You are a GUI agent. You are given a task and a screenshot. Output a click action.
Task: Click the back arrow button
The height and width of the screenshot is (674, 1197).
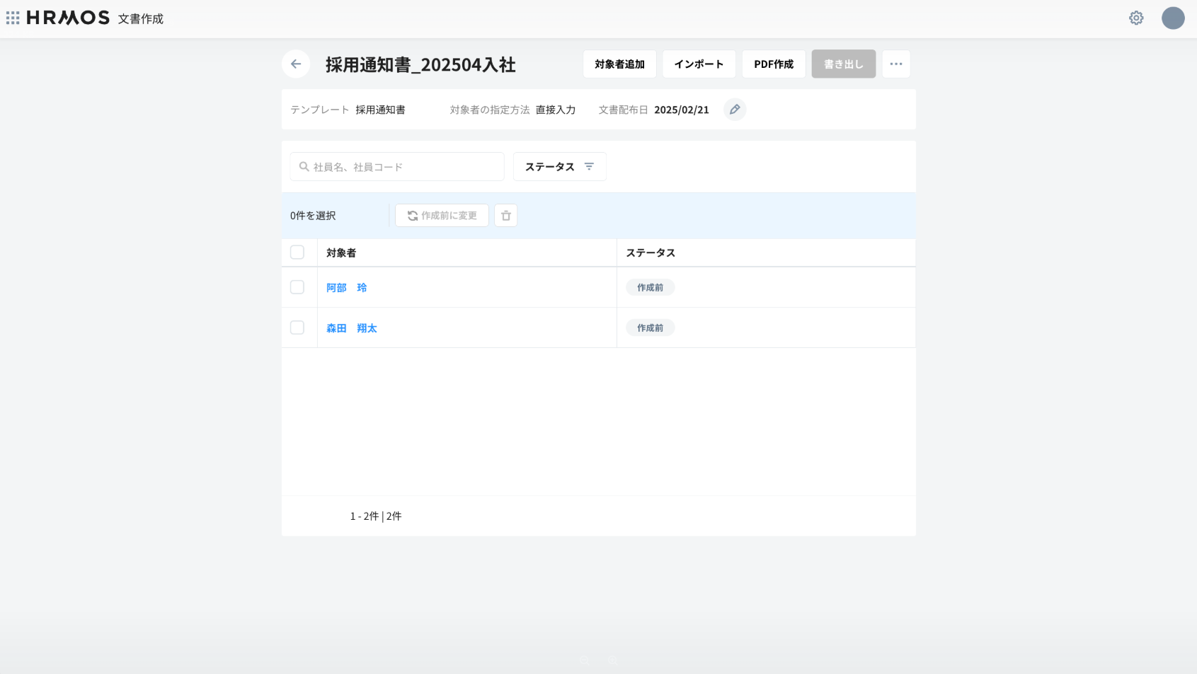pyautogui.click(x=296, y=64)
